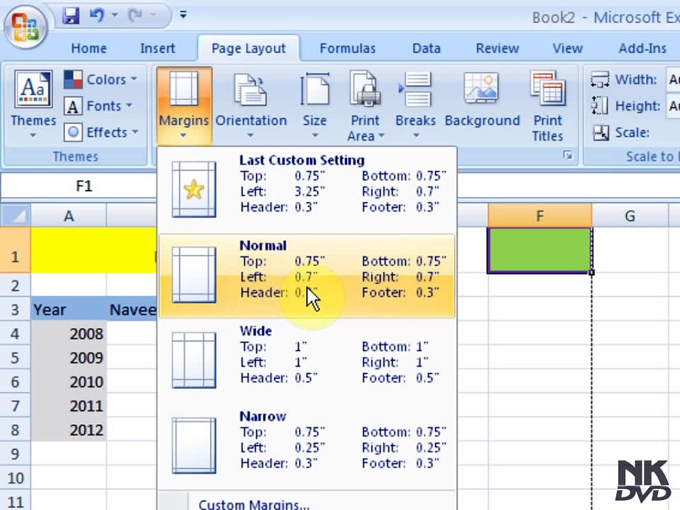Save the workbook with the floppy icon
This screenshot has width=680, height=510.
tap(71, 16)
